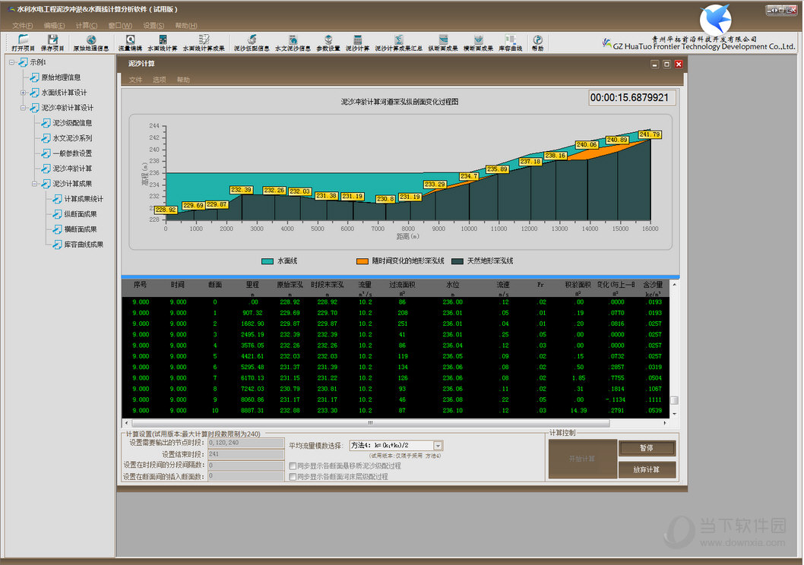The height and width of the screenshot is (565, 804).
Task: Open 原始地理信息 globe toolbar icon
Action: 90,43
